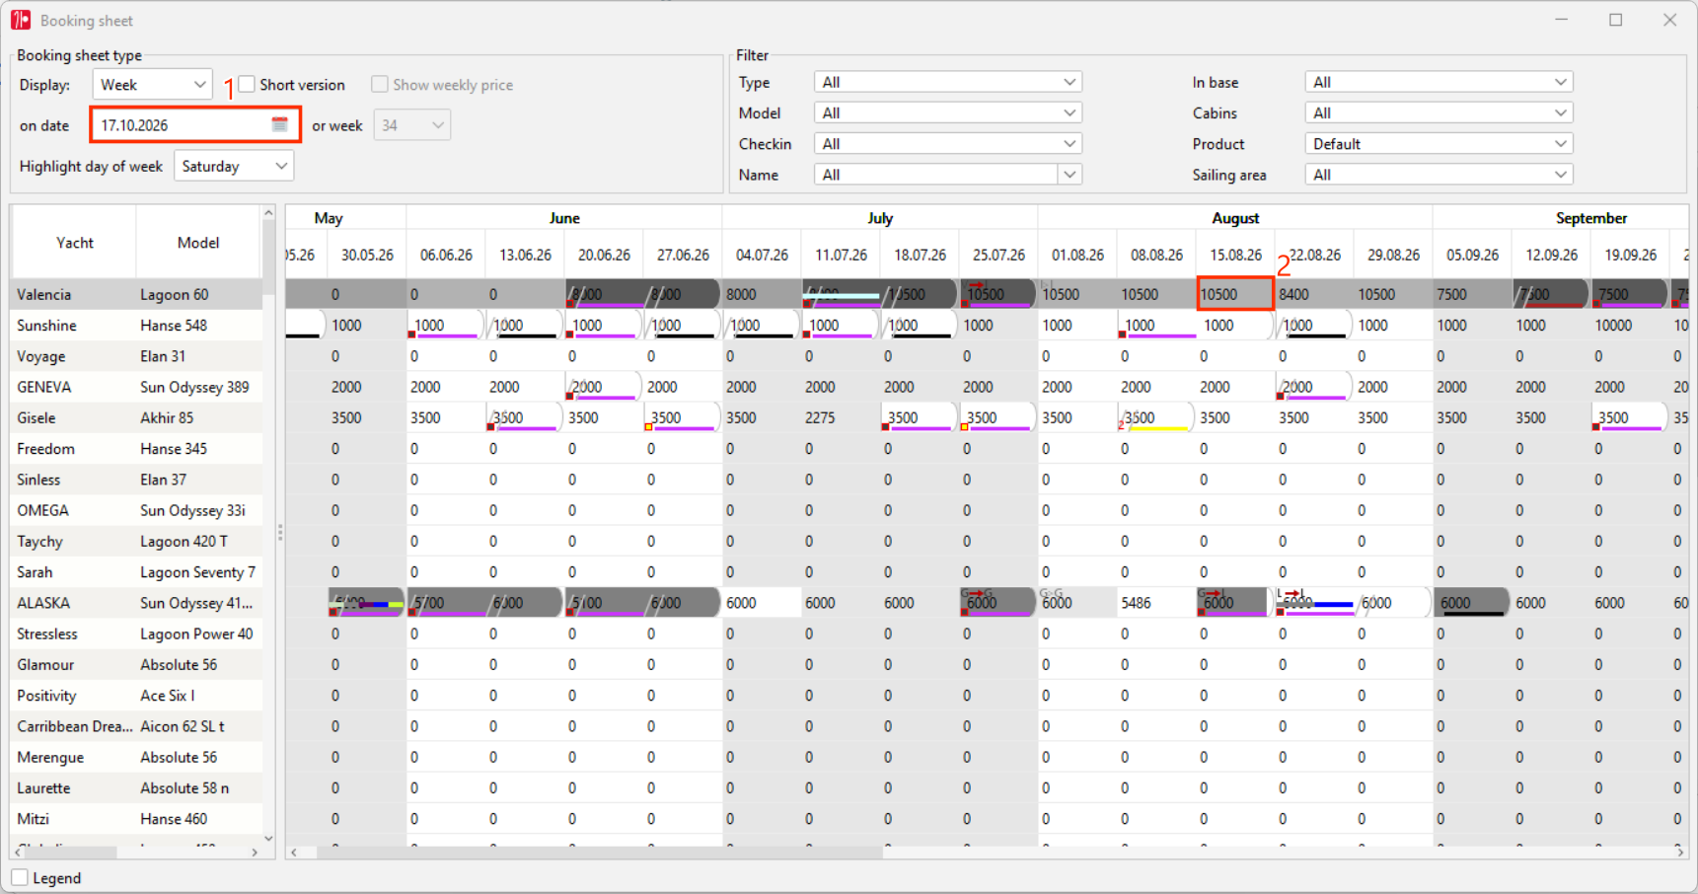
Task: Click the scroll-right arrow of booking grid
Action: 1679,851
